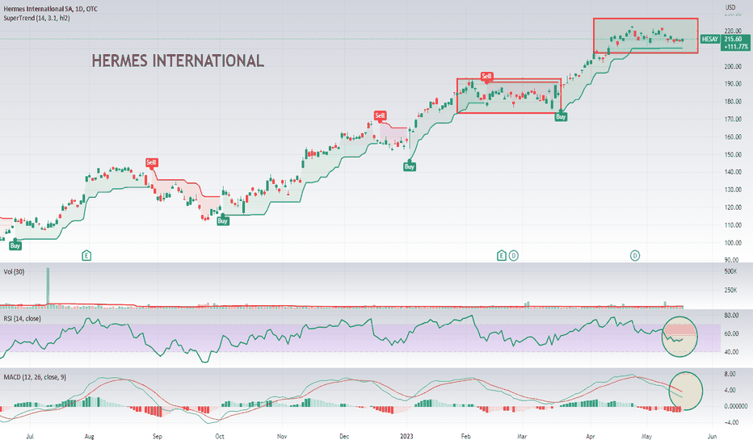753x444 pixels.
Task: Click the 250K volume axis label
Action: click(730, 290)
